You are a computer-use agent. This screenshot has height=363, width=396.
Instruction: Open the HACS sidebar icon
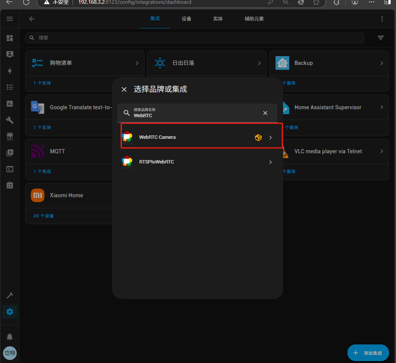pyautogui.click(x=10, y=136)
